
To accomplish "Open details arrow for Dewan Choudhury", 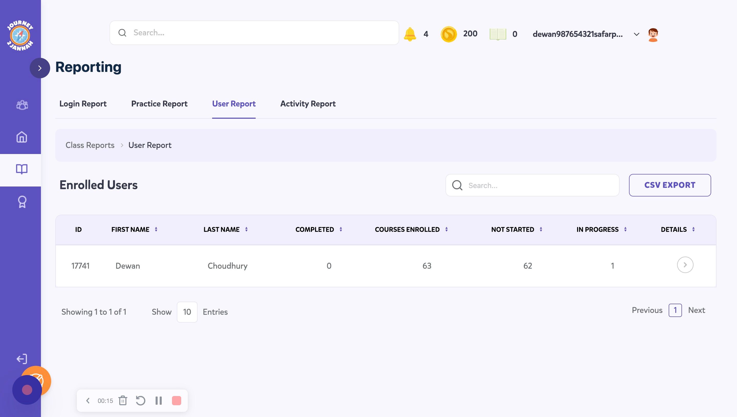I will pos(685,265).
